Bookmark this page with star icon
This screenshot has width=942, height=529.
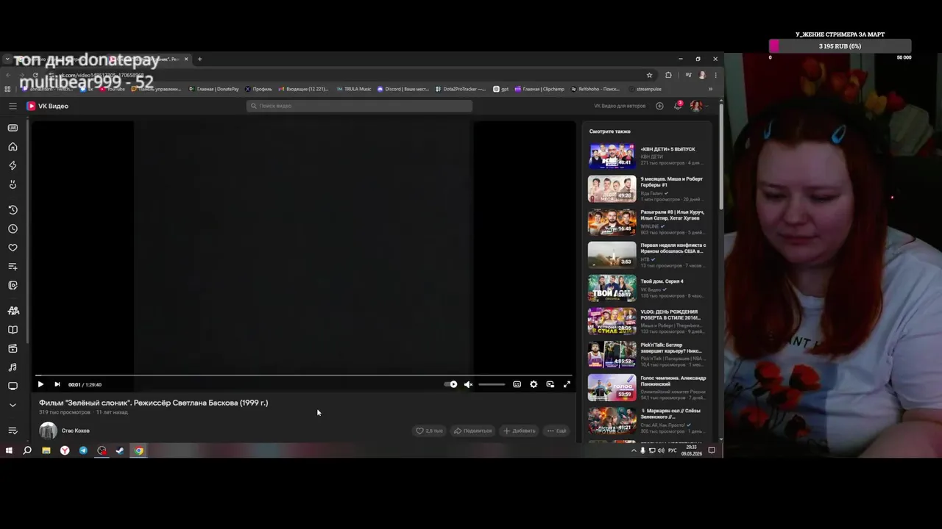click(x=649, y=75)
